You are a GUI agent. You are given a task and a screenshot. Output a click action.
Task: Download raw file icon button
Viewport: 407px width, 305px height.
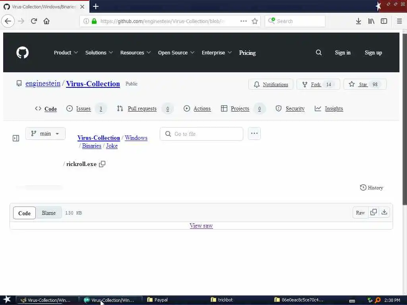coord(384,212)
